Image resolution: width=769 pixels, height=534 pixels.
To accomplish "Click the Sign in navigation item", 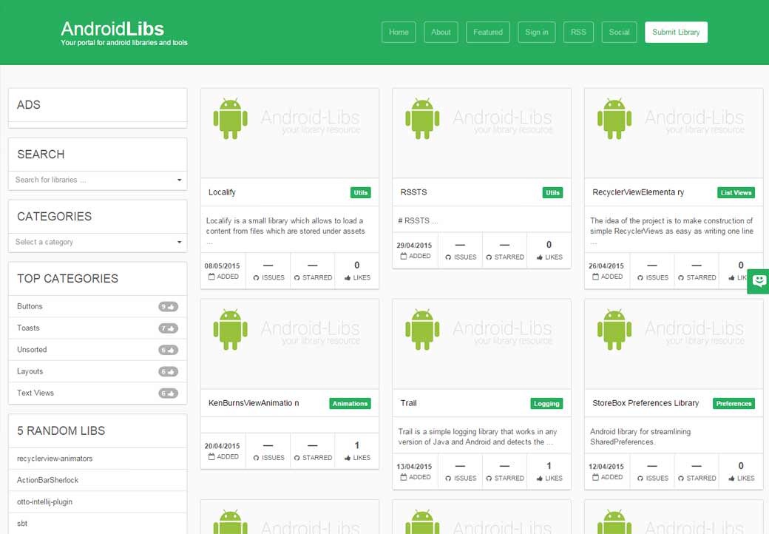I will tap(537, 32).
